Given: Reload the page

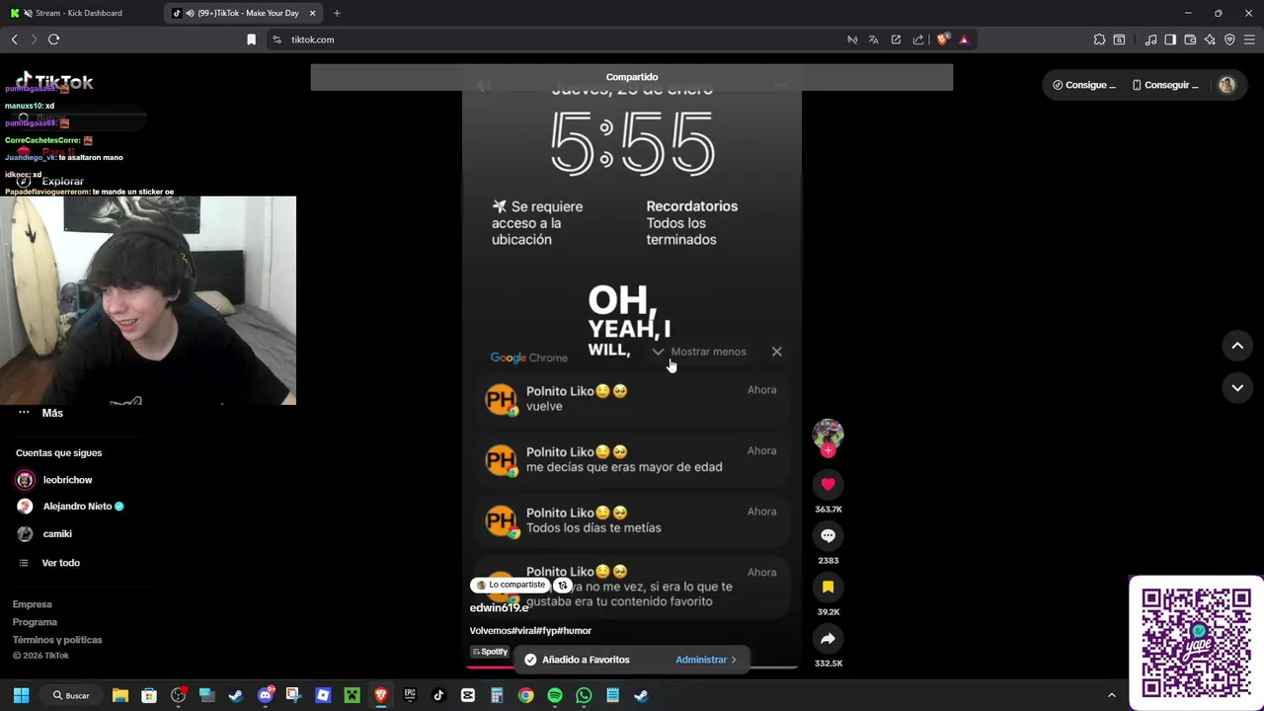Looking at the screenshot, I should [x=53, y=39].
